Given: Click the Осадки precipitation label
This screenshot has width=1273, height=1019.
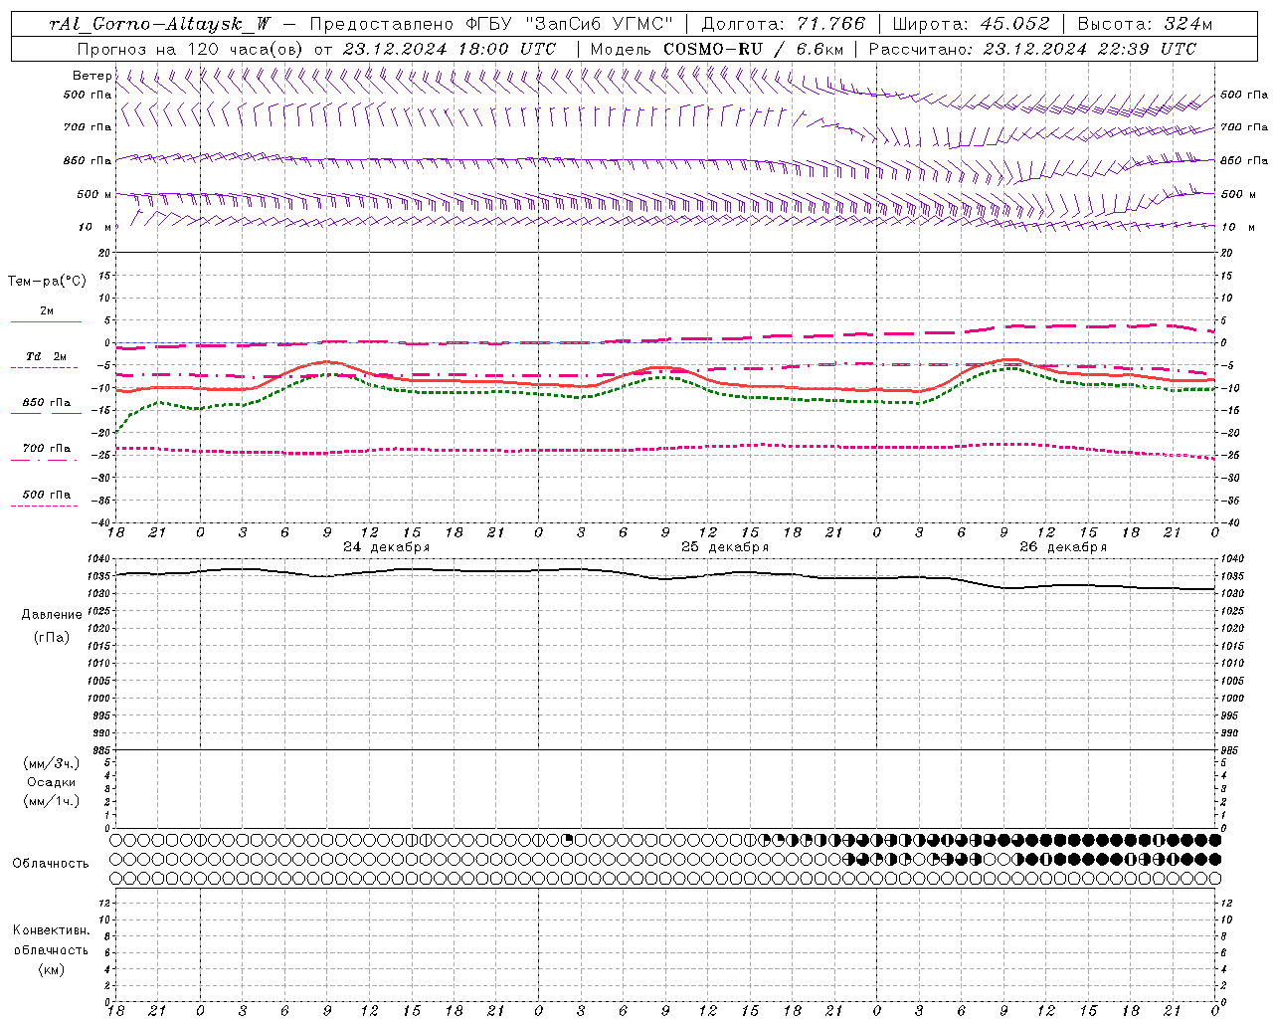Looking at the screenshot, I should point(52,782).
